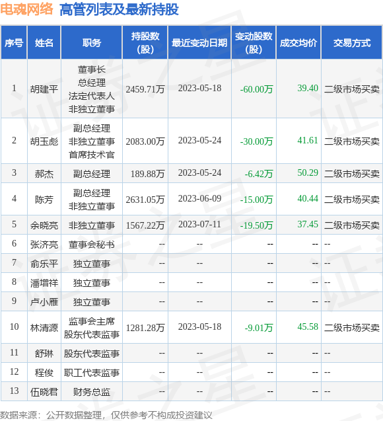Screen dimensions: 383x421
Task: Click the name 俞乐平
Action: click(44, 264)
